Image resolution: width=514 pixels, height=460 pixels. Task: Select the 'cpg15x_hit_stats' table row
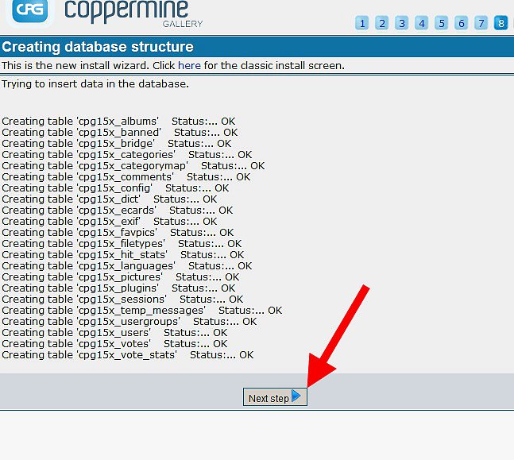123,255
